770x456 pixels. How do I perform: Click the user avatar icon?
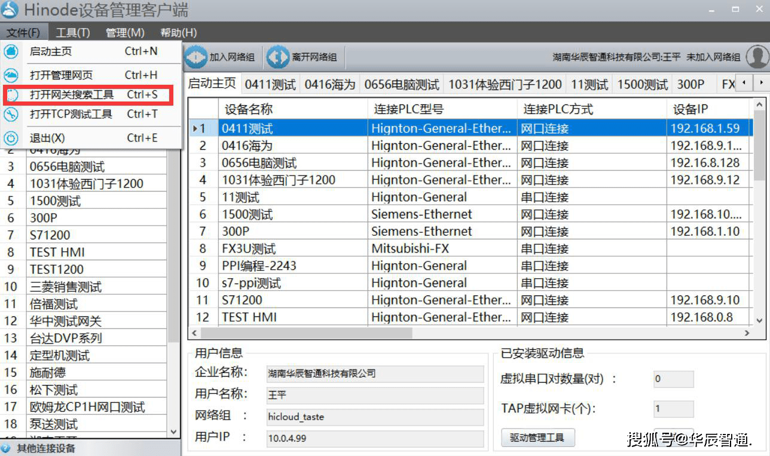coord(757,57)
